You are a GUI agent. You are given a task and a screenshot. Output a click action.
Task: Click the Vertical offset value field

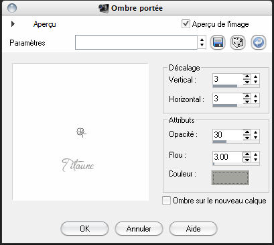[227, 79]
